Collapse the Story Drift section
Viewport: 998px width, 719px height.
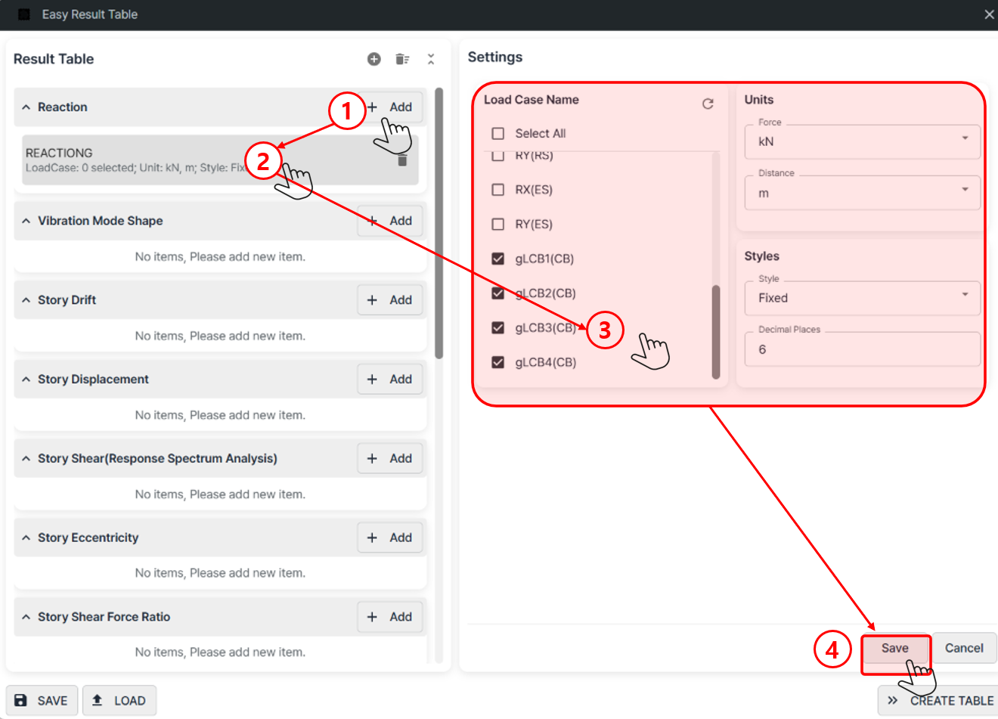tap(26, 300)
